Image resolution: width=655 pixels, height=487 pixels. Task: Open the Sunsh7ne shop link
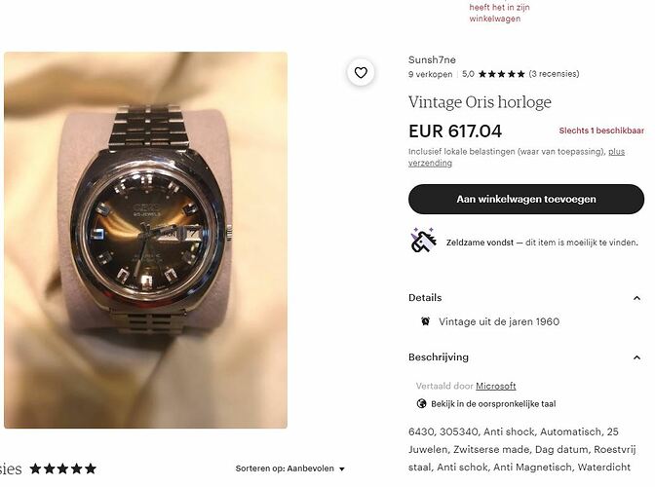pos(432,60)
